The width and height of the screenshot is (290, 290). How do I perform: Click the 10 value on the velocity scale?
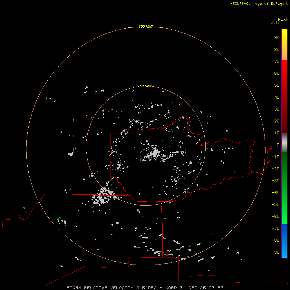(277, 133)
